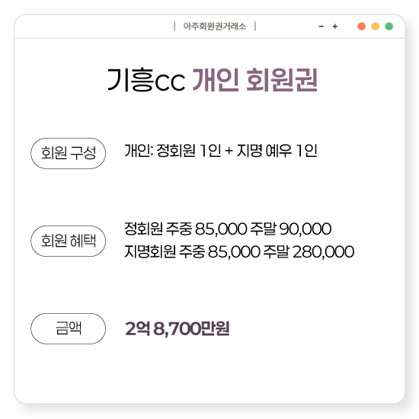This screenshot has height=419, width=419.
Task: Click the 주말 280,000 price
Action: tap(309, 251)
